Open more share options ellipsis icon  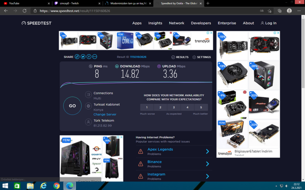[x=95, y=57]
